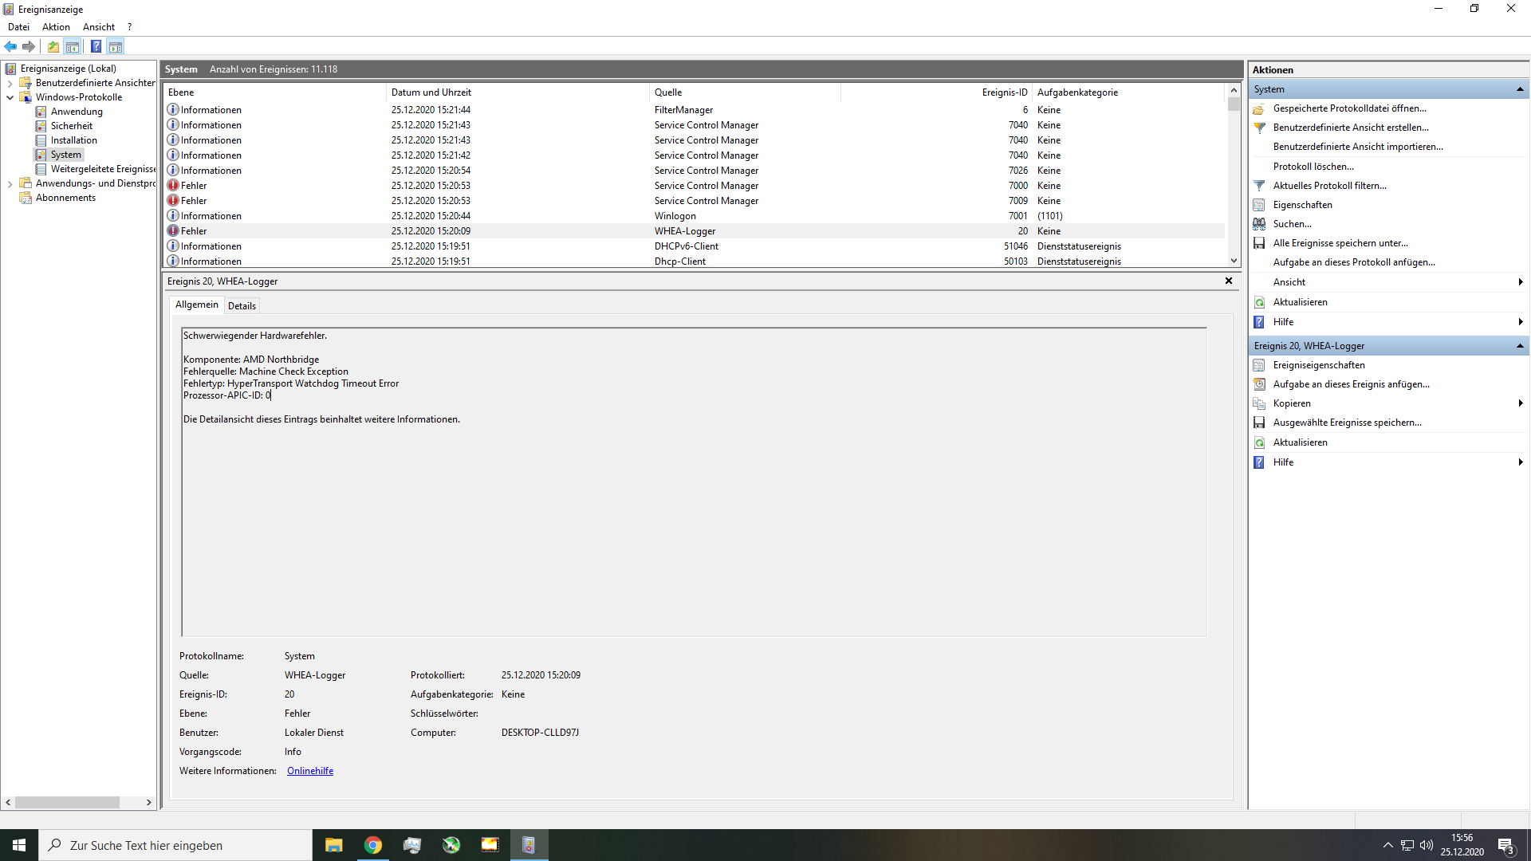Open Chrome from the taskbar
The image size is (1531, 861).
[372, 845]
